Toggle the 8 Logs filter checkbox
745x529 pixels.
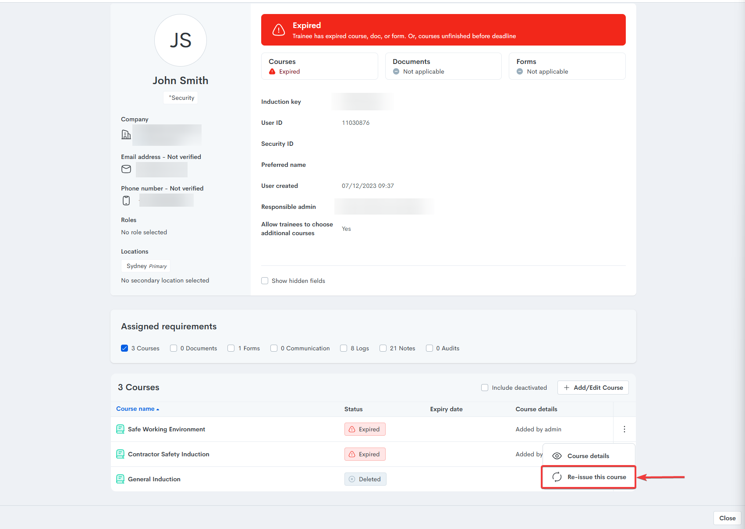(344, 348)
